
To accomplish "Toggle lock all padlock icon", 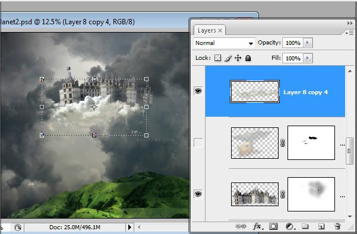I will coord(248,58).
